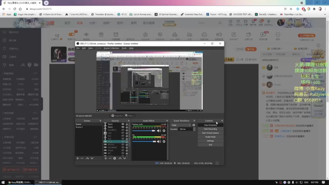Move the selected source down

pyautogui.click(x=125, y=158)
